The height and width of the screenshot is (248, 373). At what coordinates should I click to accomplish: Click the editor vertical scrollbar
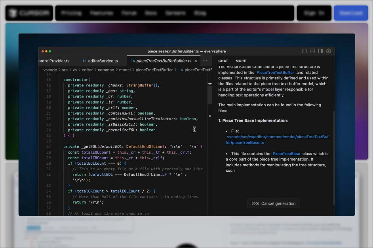coord(209,95)
